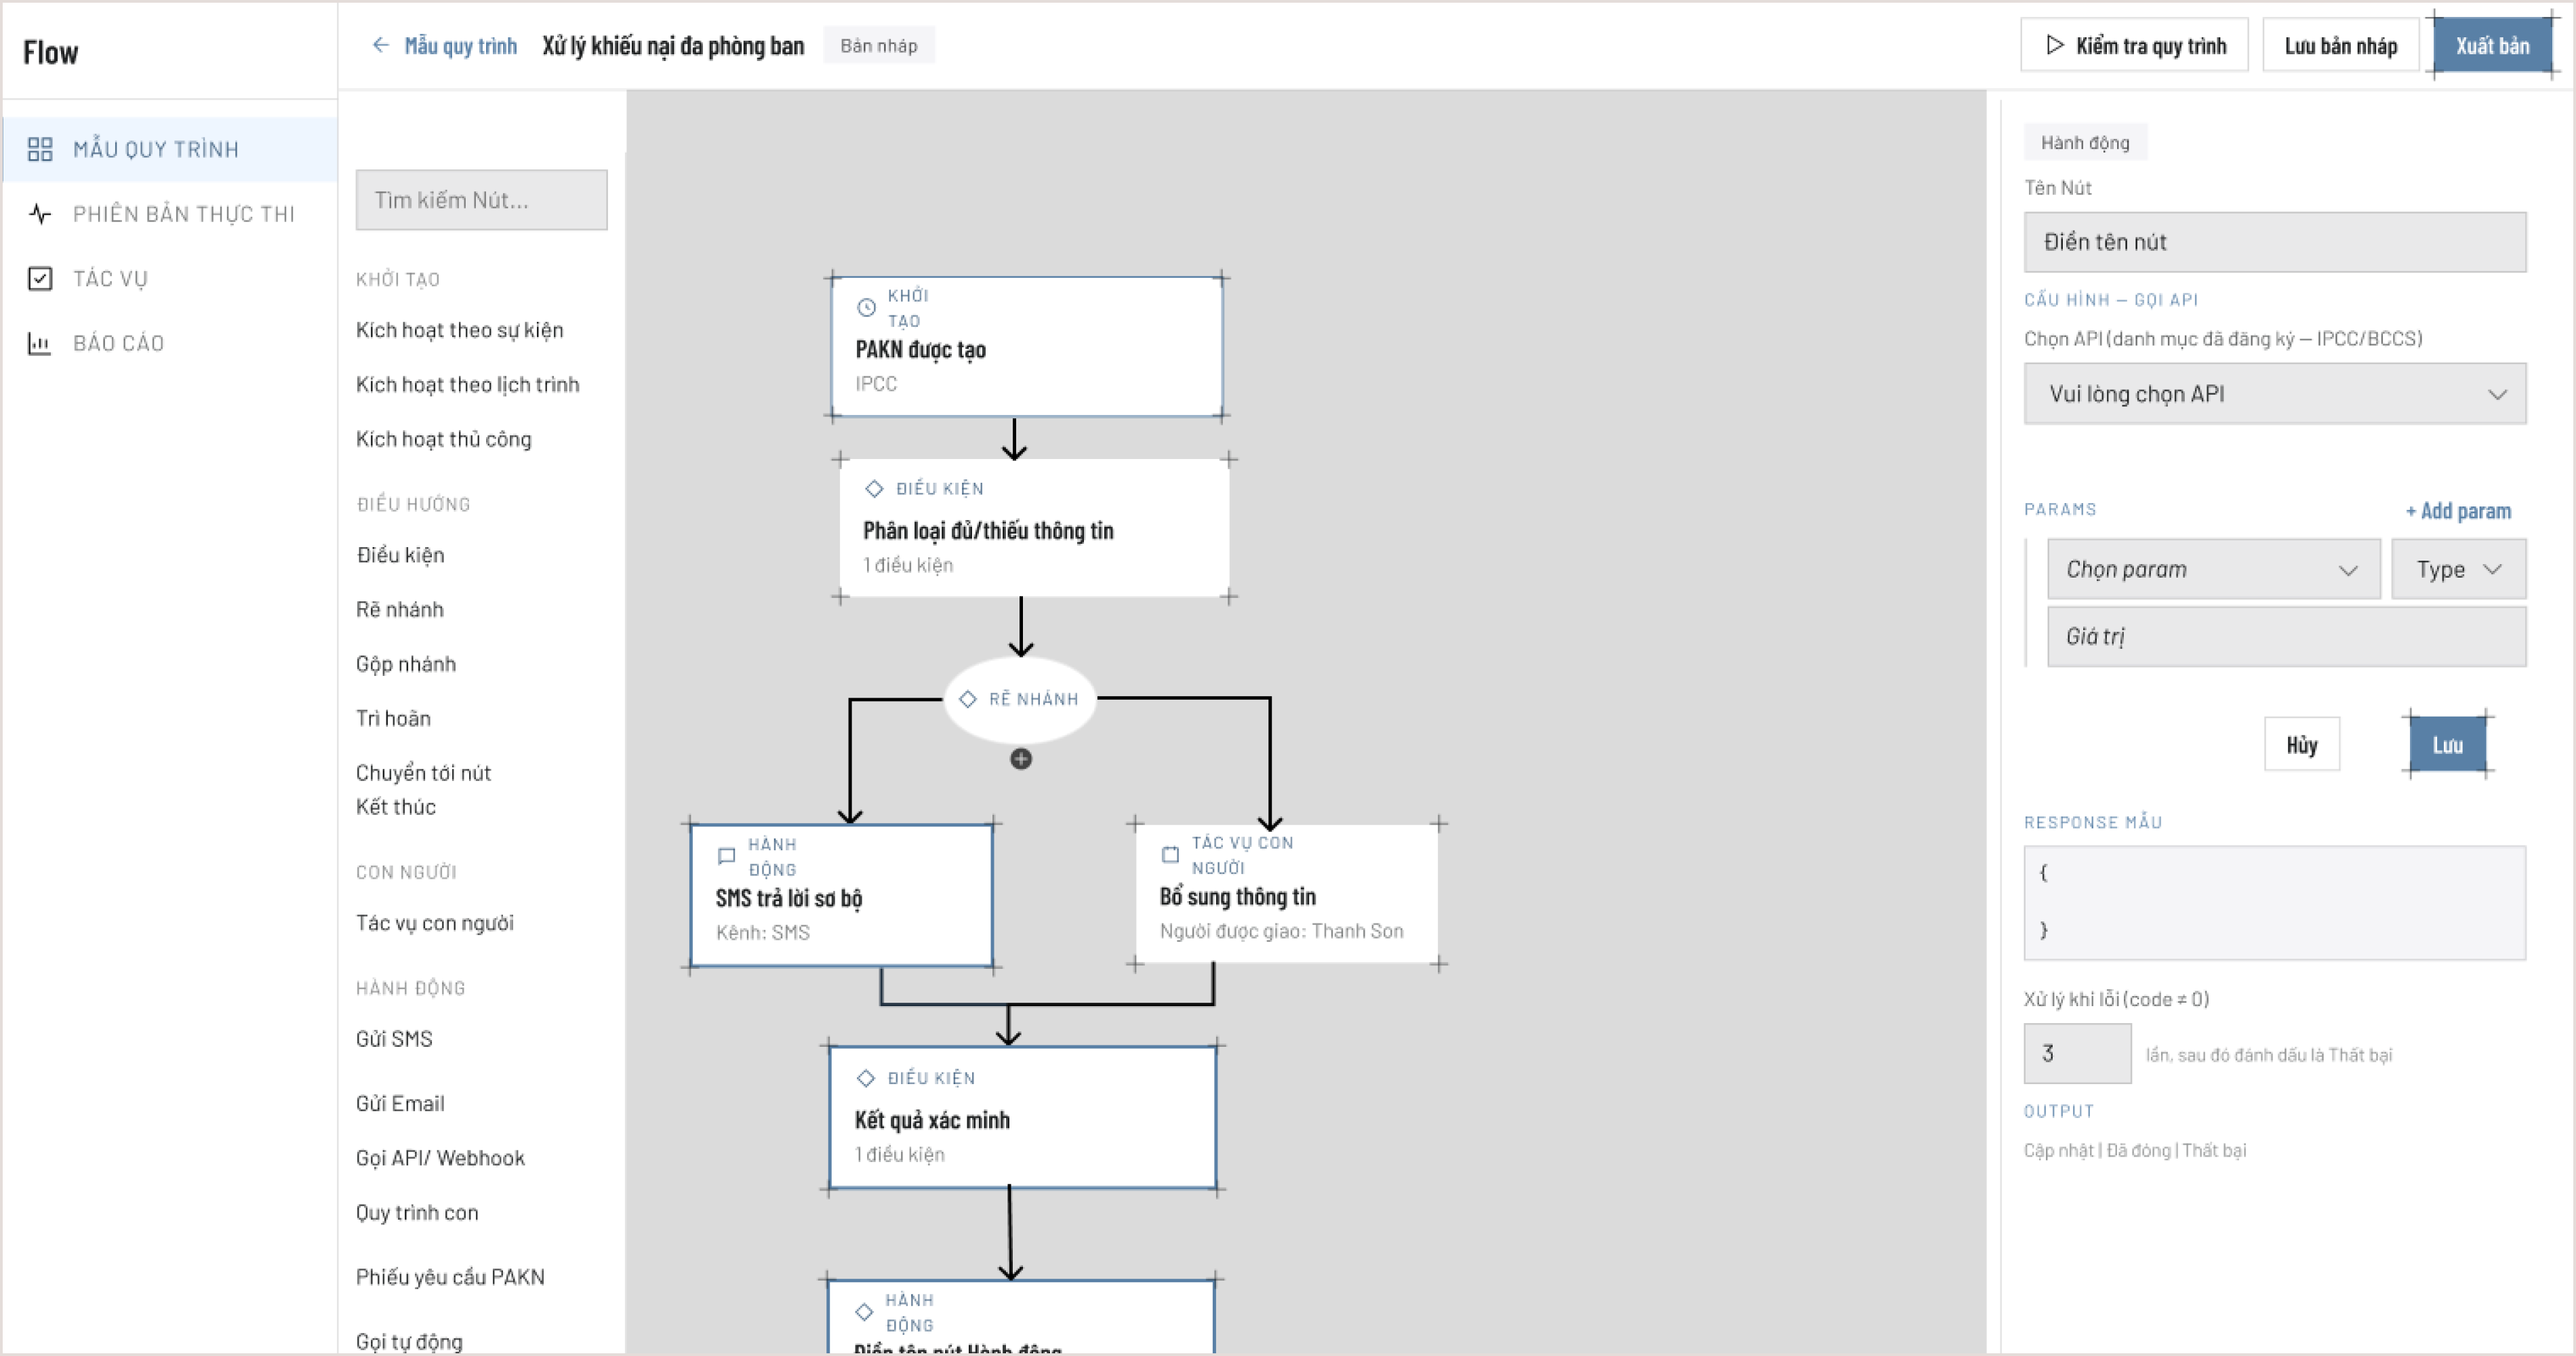Click the play icon on Kiểm tra quy trình
2576x1356 pixels.
click(2054, 45)
